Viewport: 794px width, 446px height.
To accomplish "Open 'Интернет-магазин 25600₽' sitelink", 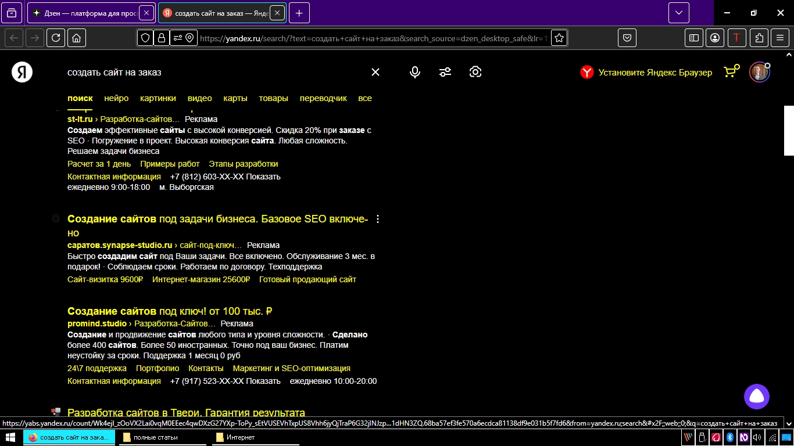I will click(x=201, y=279).
